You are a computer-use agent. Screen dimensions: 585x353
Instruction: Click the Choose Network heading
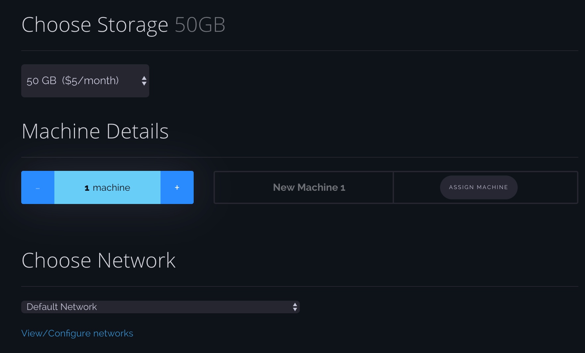click(98, 261)
